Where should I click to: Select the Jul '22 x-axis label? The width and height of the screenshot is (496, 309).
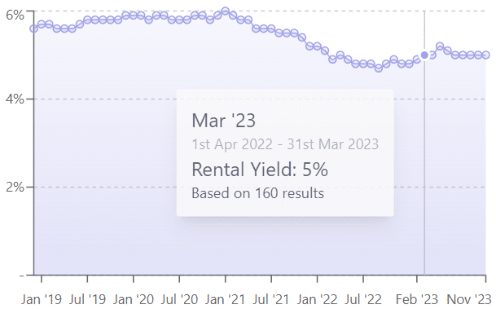point(363,299)
